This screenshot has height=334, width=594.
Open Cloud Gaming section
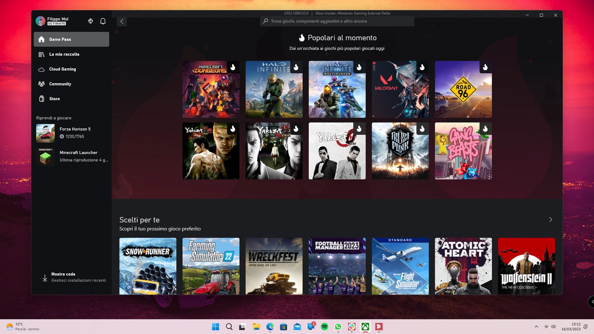pos(71,69)
